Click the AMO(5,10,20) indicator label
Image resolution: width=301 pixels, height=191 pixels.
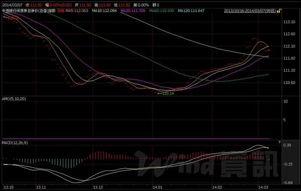tap(14, 99)
